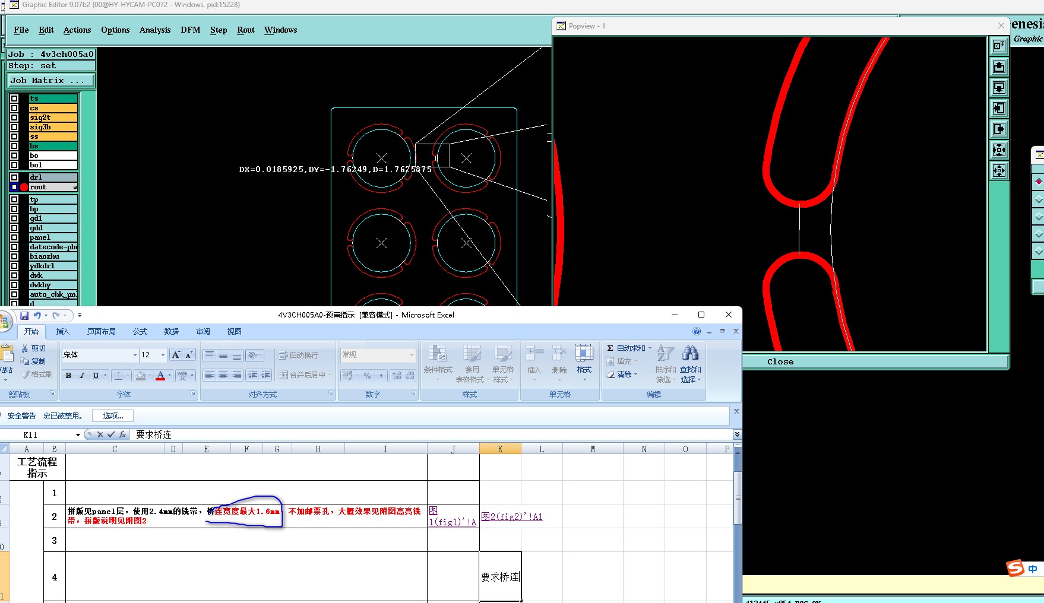Click percent style icon in Excel
The width and height of the screenshot is (1044, 603).
(x=368, y=376)
